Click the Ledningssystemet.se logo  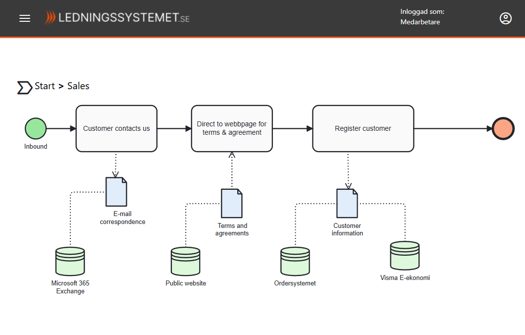tap(117, 18)
